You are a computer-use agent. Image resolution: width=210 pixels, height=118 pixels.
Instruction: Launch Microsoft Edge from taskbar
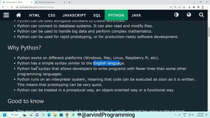(x=49, y=115)
